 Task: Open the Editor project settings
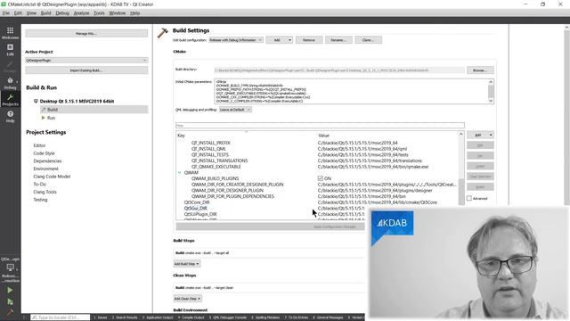tap(39, 145)
